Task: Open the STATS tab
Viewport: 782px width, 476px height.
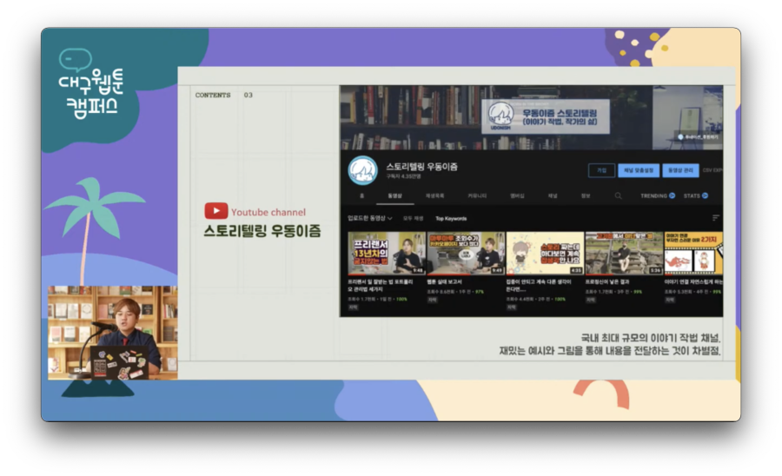Action: 692,196
